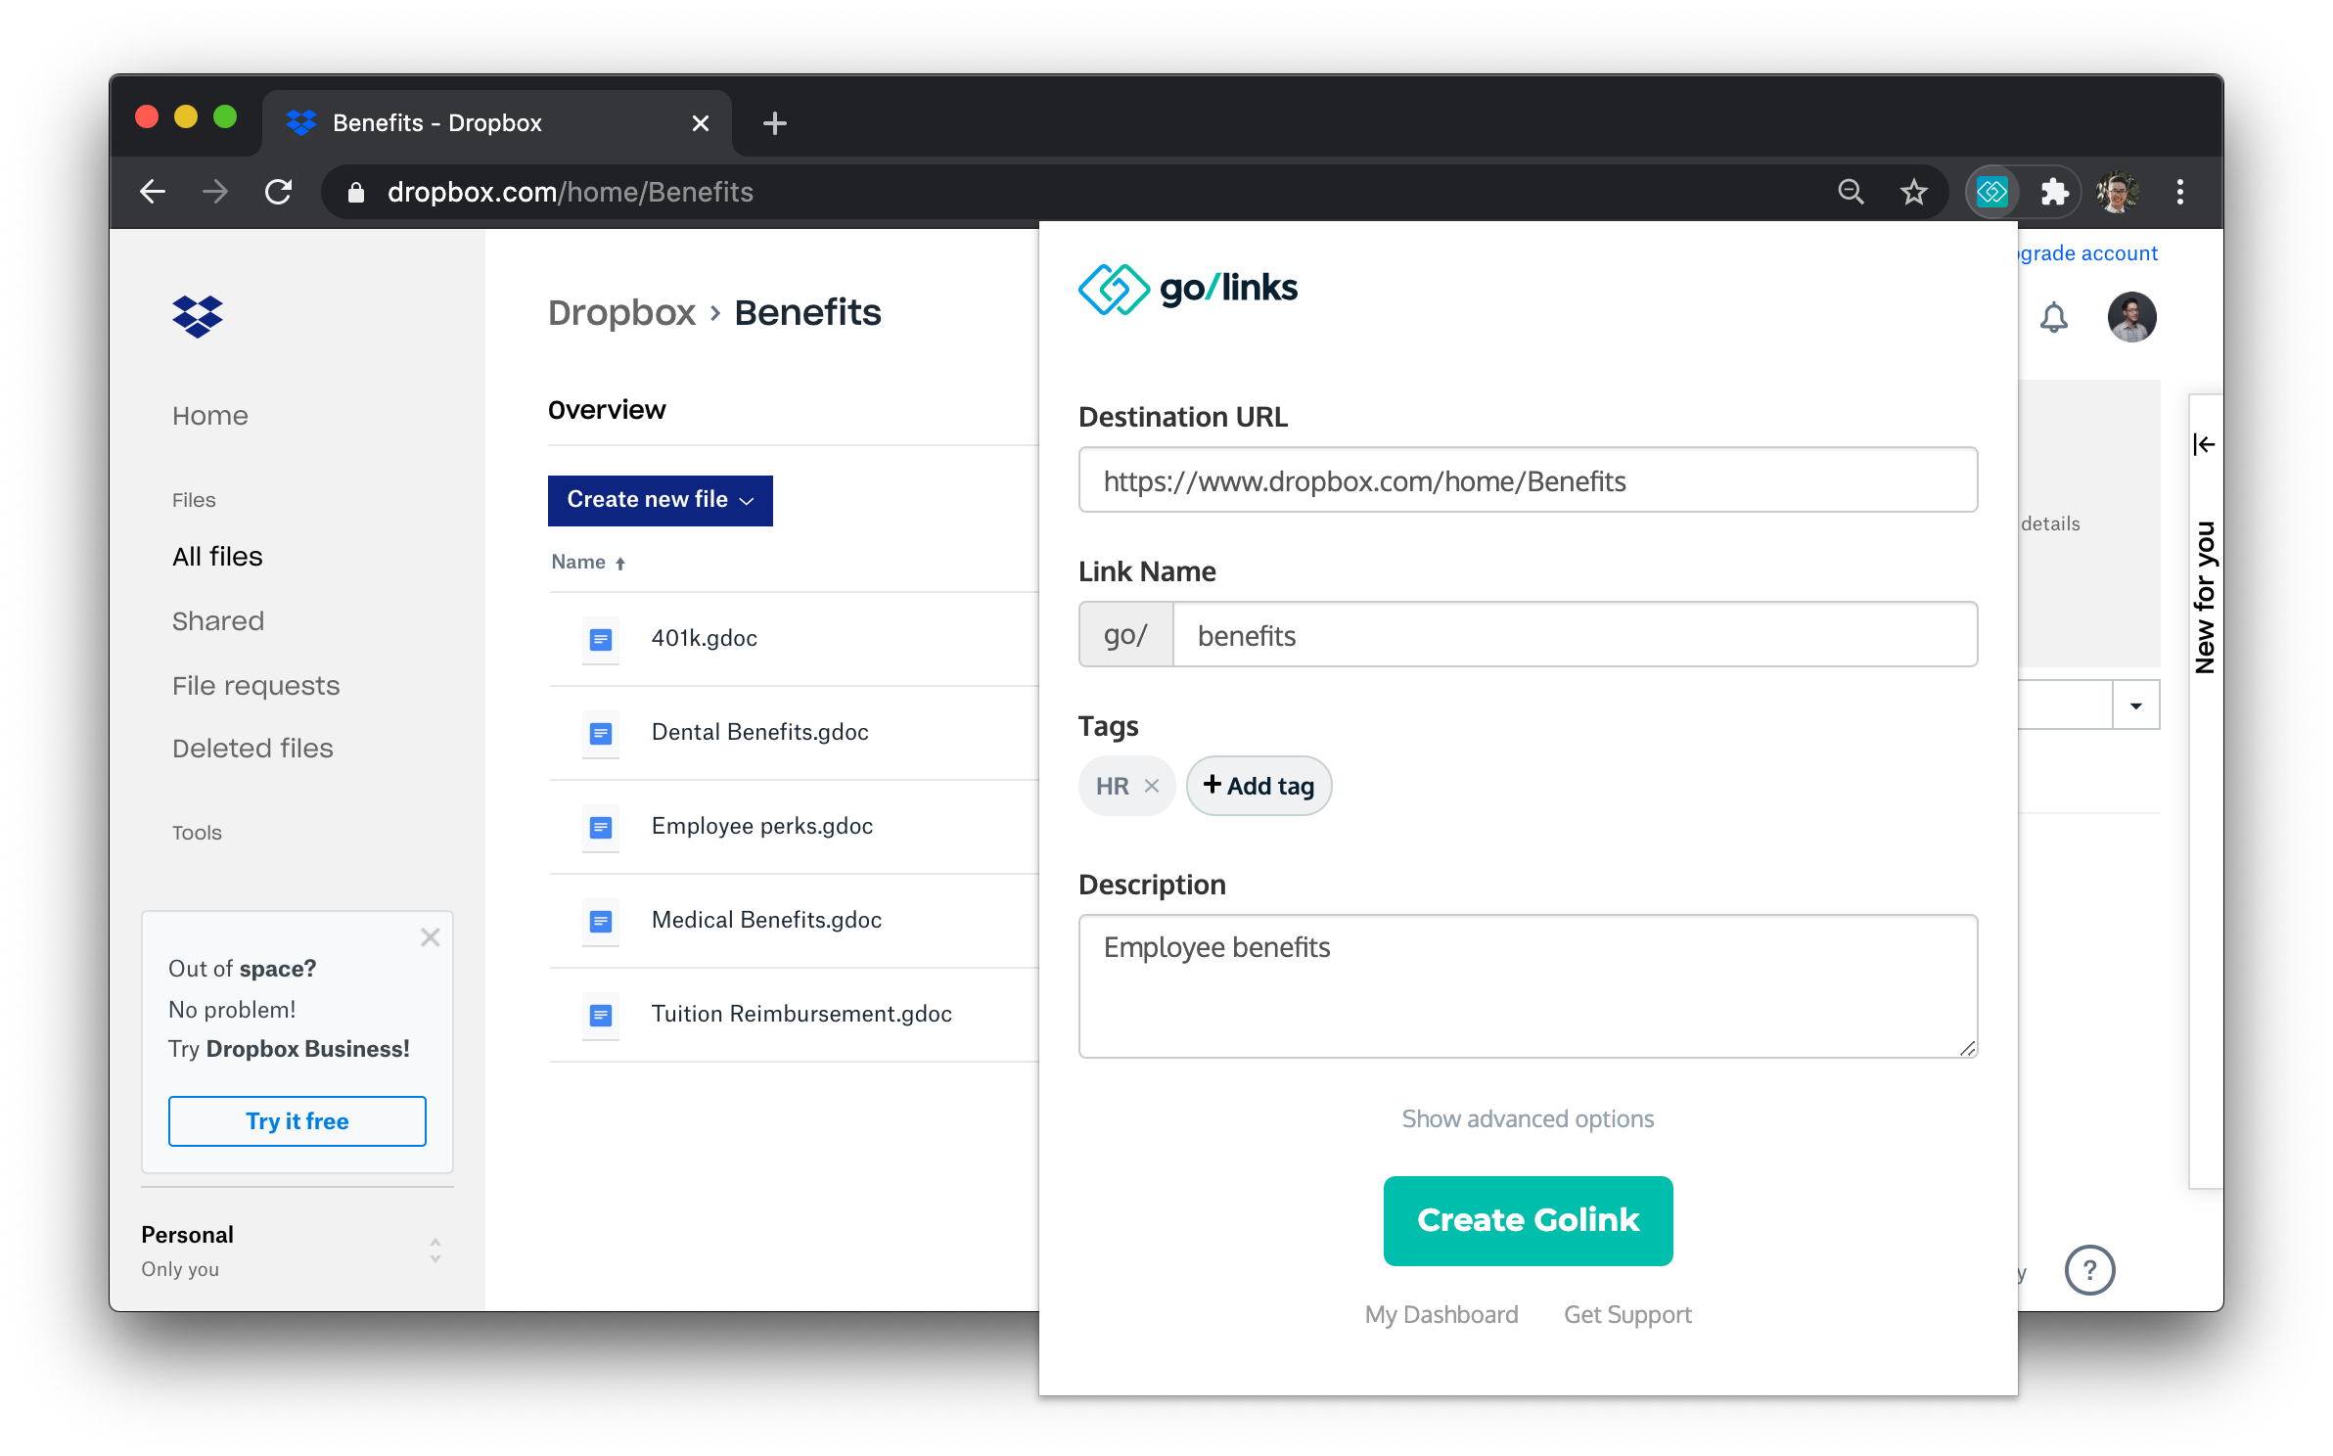Click the Dropbox logo in sidebar
This screenshot has width=2333, height=1456.
click(198, 316)
